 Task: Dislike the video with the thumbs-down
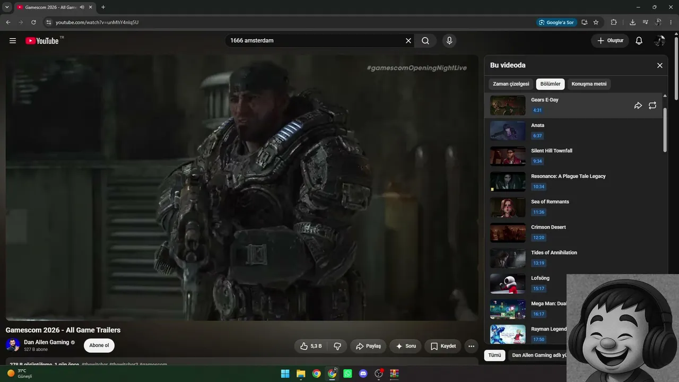click(337, 346)
